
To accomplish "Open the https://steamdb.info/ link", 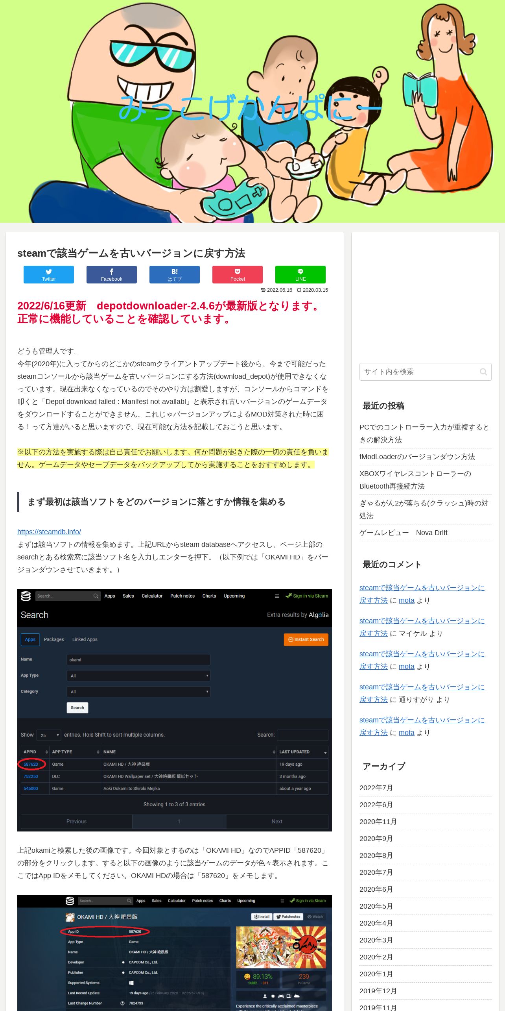I will pos(49,532).
